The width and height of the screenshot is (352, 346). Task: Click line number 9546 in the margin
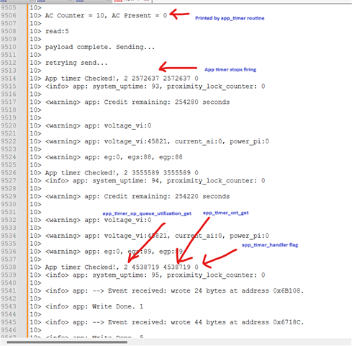(9, 330)
